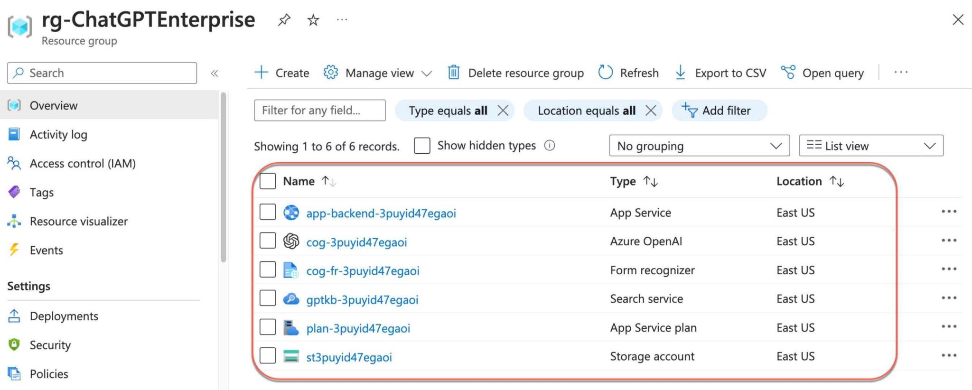972x390 pixels.
Task: Open ellipsis menu for cog-fr row
Action: [x=949, y=269]
